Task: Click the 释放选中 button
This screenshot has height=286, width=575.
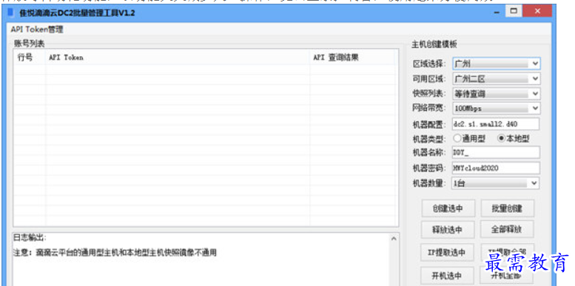Action: [x=448, y=230]
